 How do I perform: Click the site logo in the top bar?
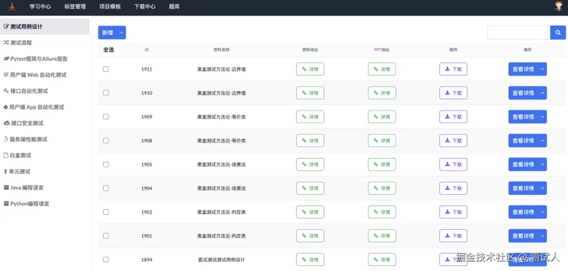pos(12,6)
